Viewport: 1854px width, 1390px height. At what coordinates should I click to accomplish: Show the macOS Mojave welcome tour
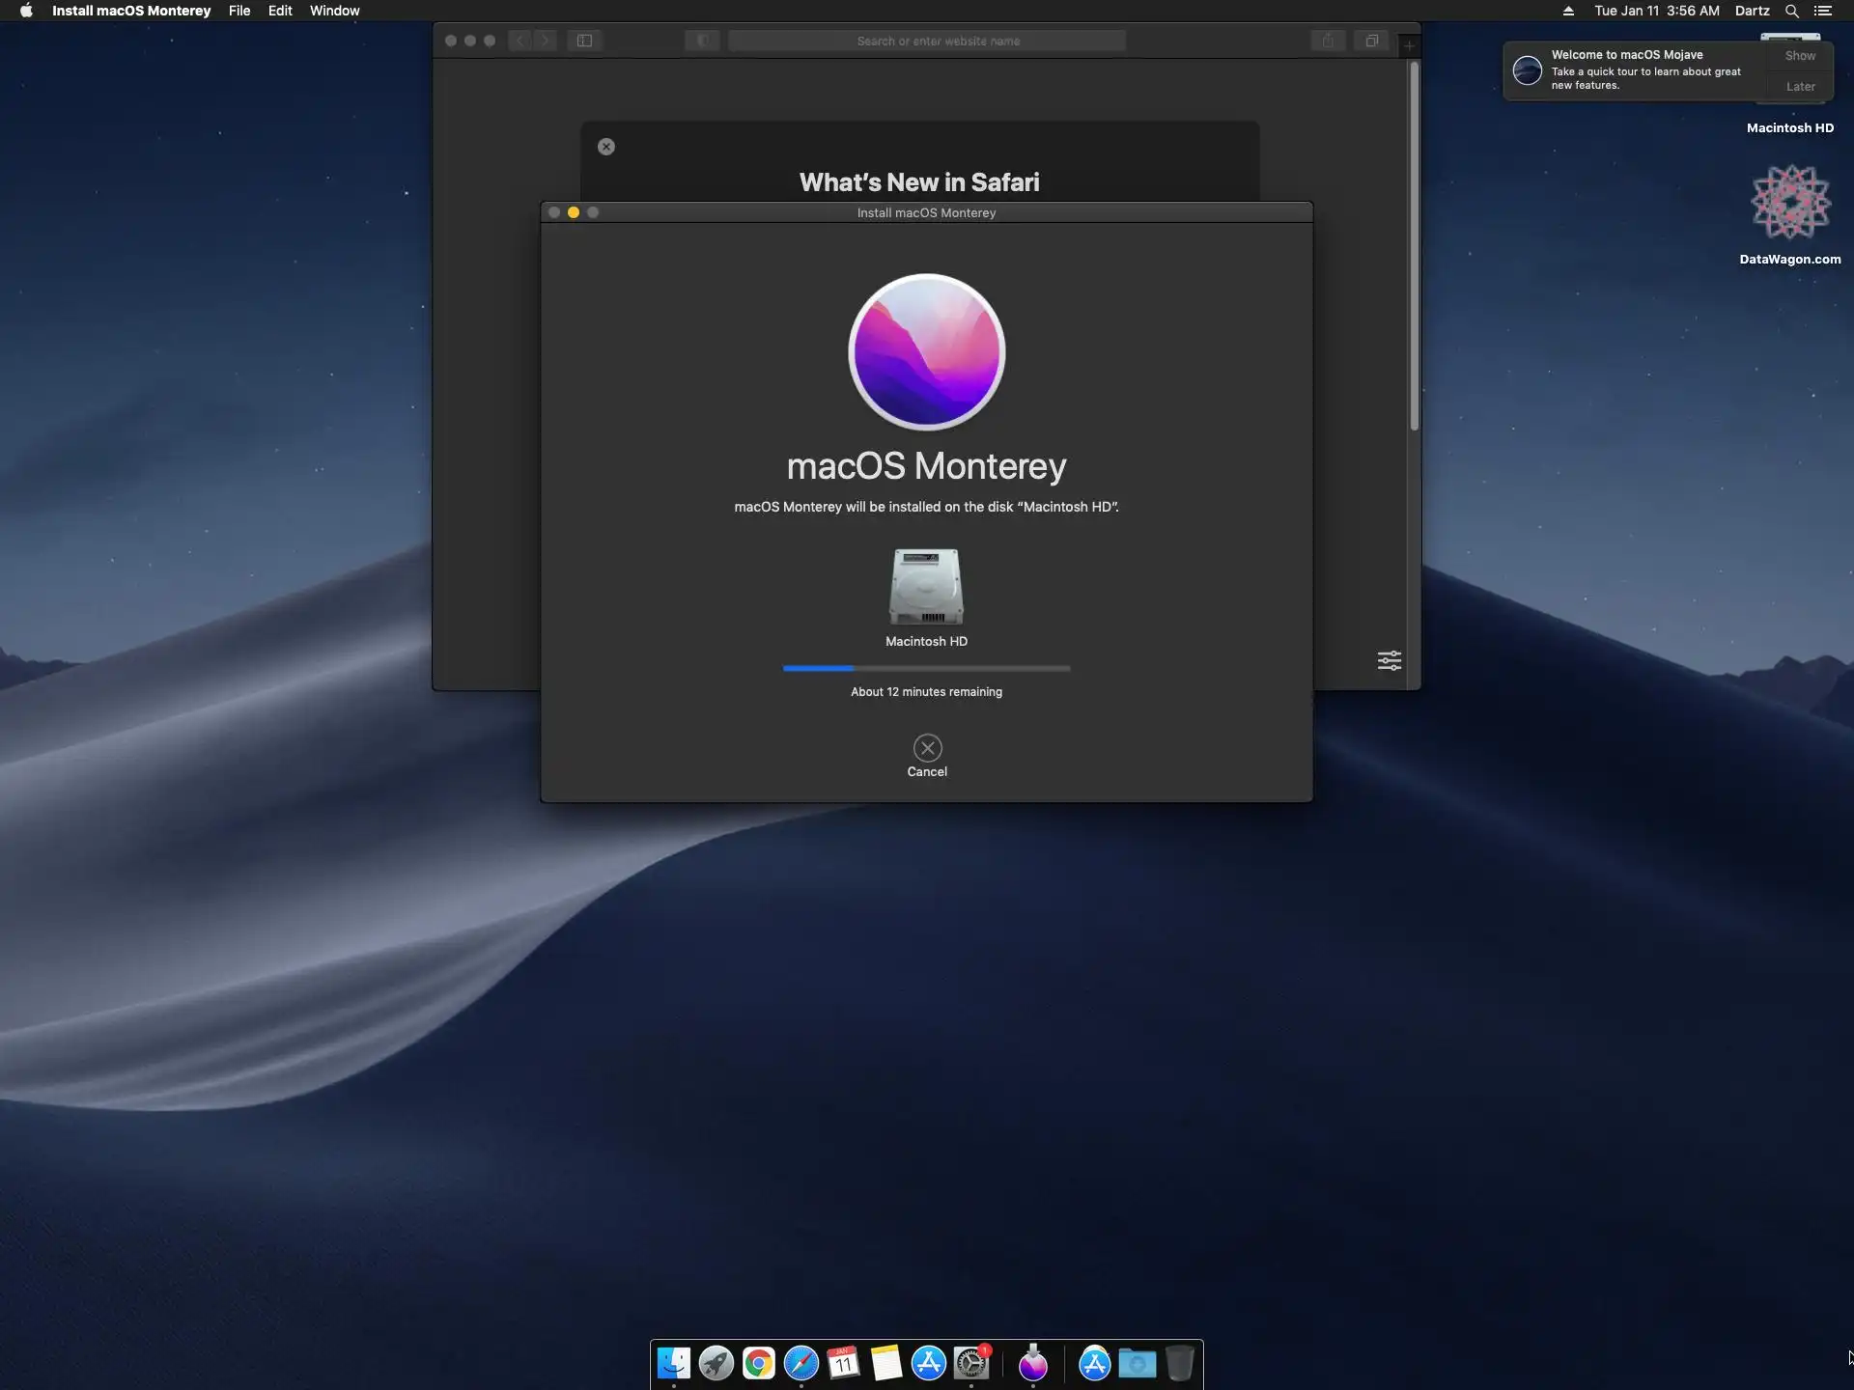[x=1799, y=56]
